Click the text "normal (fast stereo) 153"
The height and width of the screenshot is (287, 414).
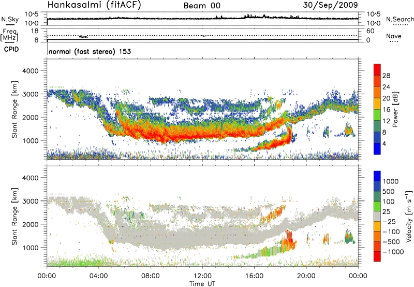point(90,51)
